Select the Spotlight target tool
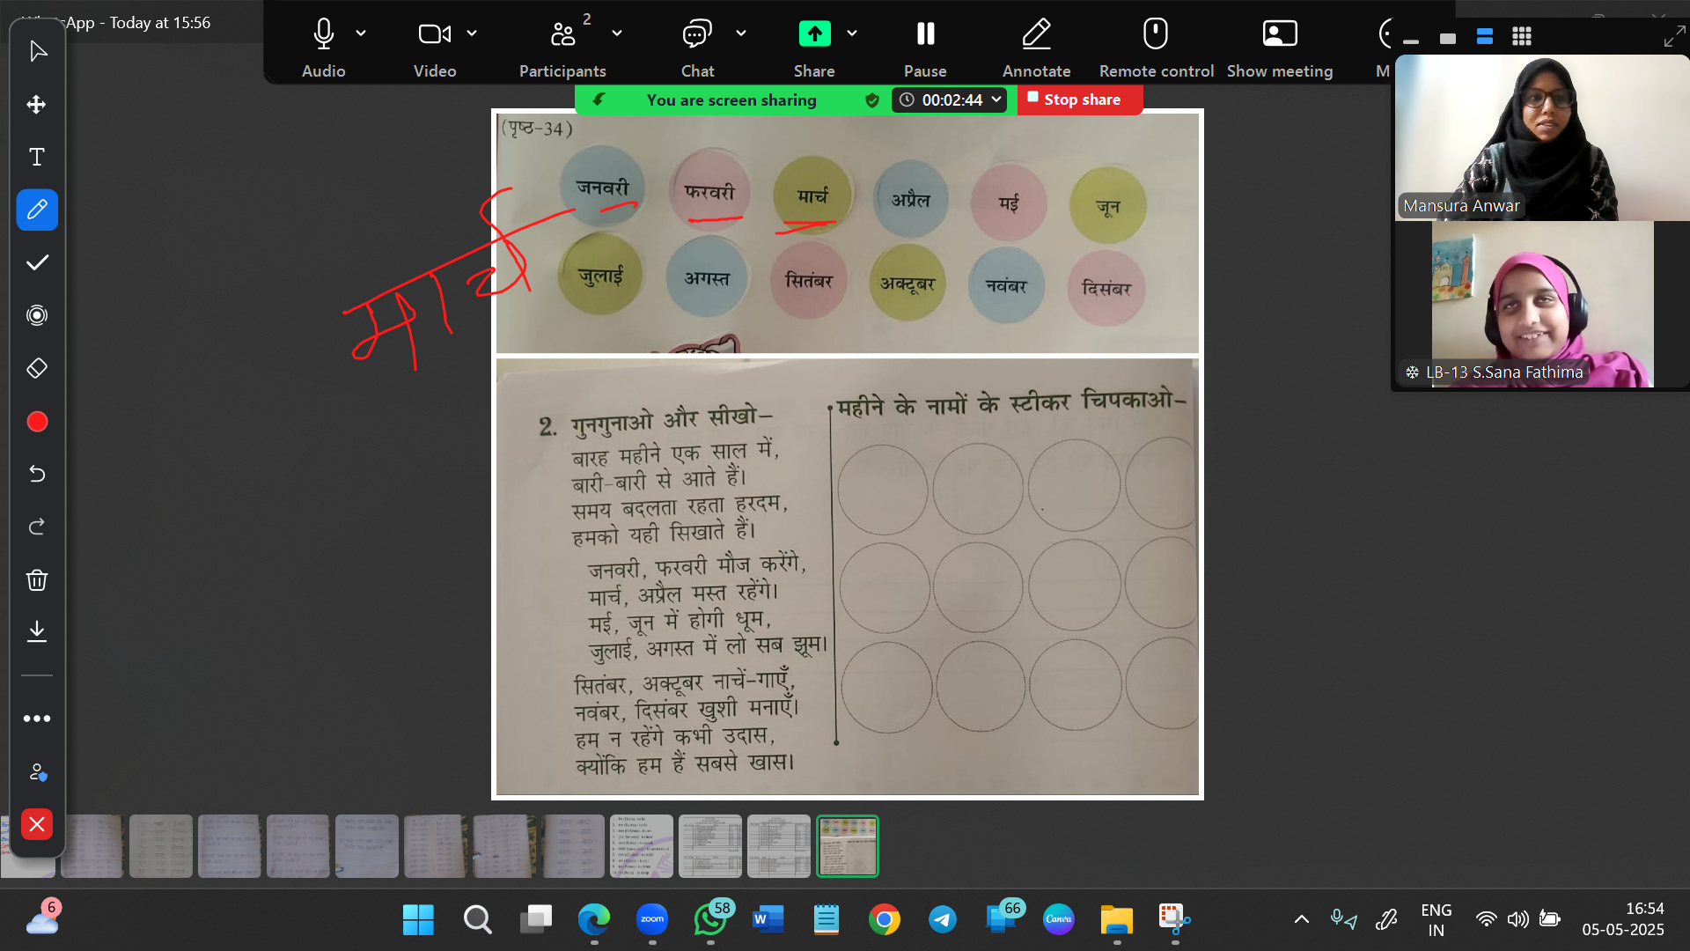 [x=37, y=315]
